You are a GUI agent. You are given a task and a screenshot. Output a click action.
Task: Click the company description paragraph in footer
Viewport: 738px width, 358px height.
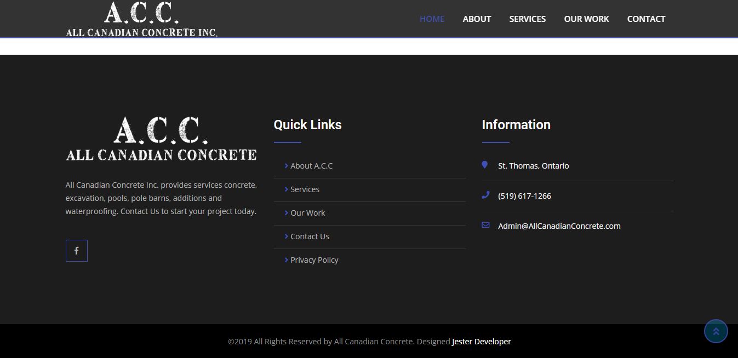[161, 198]
